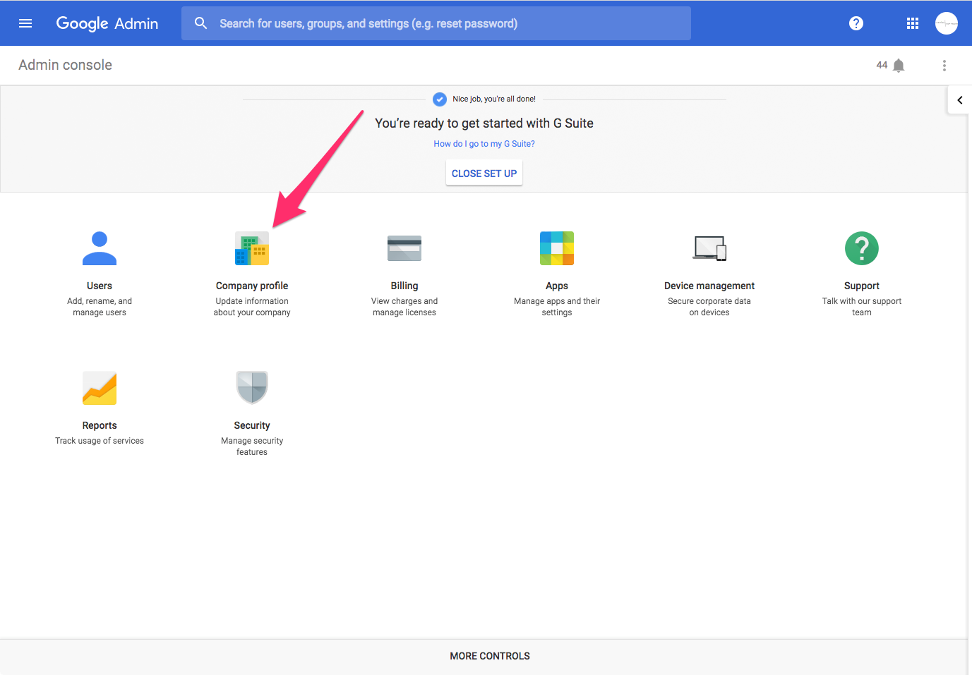Open the Reports chart icon

click(100, 388)
